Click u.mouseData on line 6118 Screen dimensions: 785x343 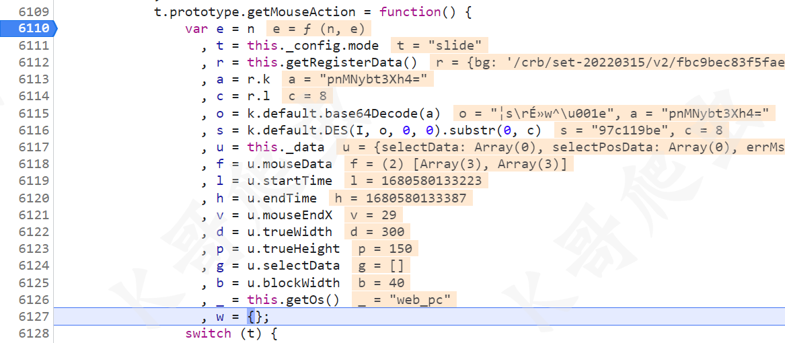click(289, 163)
